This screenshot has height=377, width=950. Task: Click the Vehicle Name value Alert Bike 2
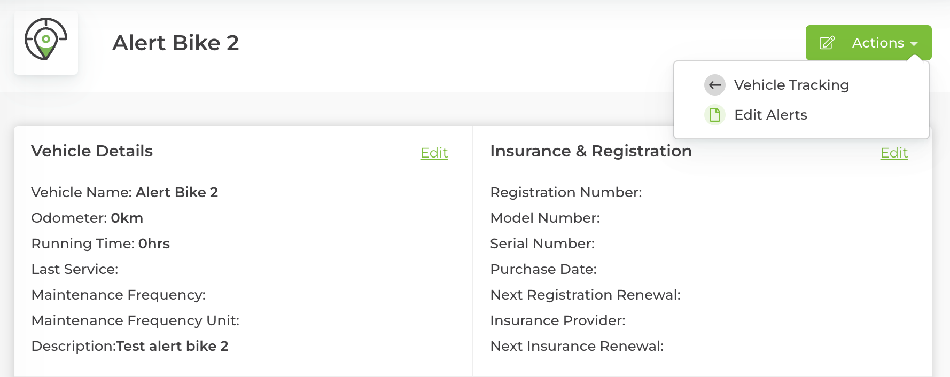pyautogui.click(x=177, y=192)
